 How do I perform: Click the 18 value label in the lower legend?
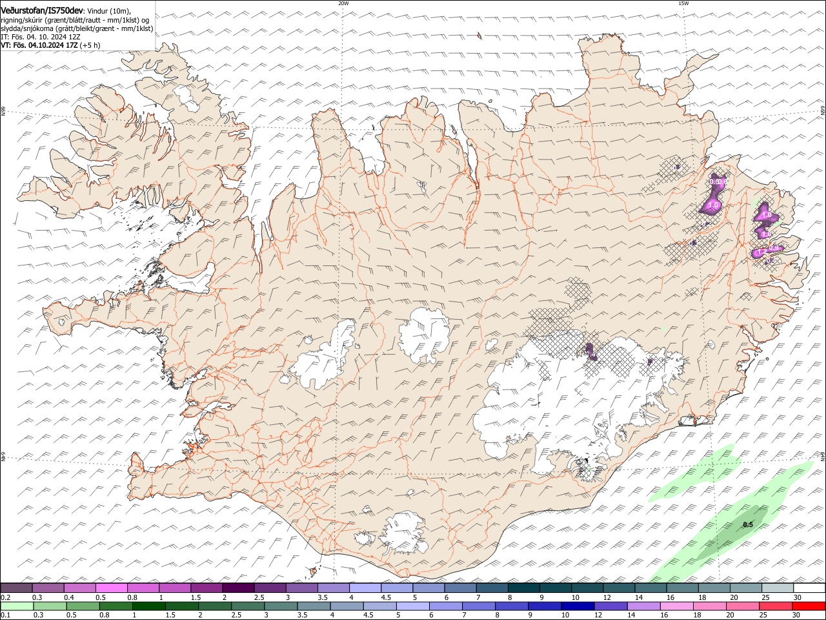coord(697,615)
